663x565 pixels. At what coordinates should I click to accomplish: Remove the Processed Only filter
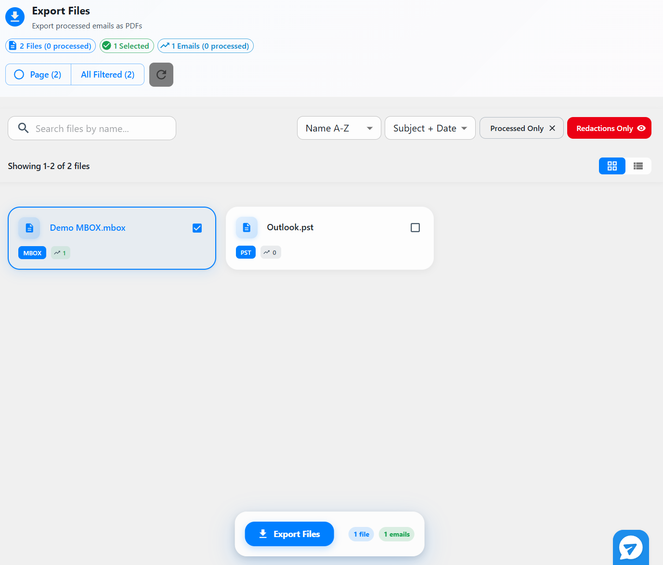pyautogui.click(x=552, y=128)
